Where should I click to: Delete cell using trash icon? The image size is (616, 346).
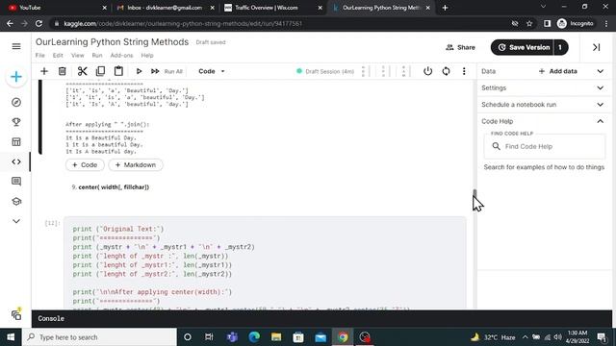coord(62,71)
